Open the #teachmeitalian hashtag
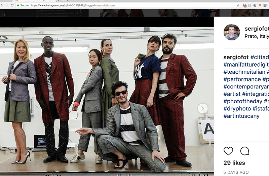 coord(244,72)
